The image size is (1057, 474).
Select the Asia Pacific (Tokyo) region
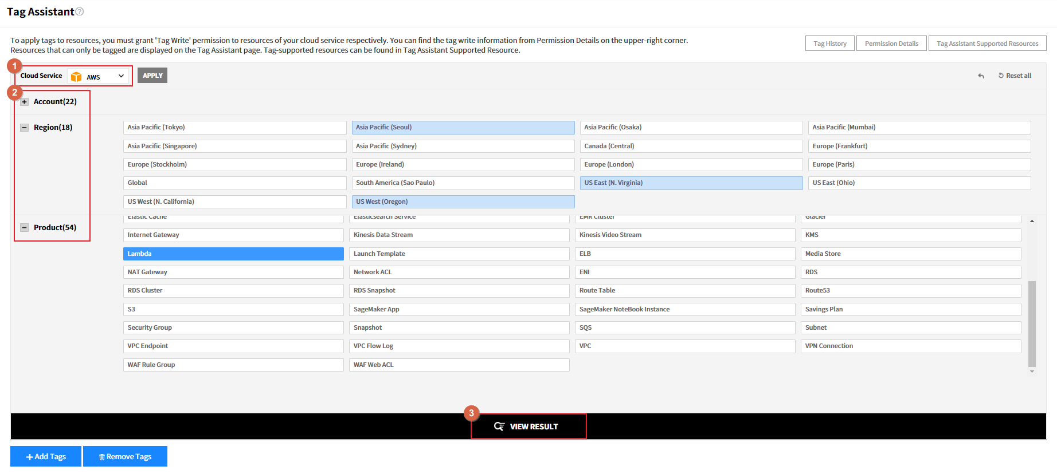[234, 128]
